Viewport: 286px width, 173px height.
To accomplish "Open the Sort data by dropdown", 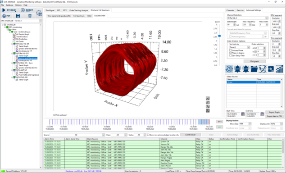I will 240,47.
